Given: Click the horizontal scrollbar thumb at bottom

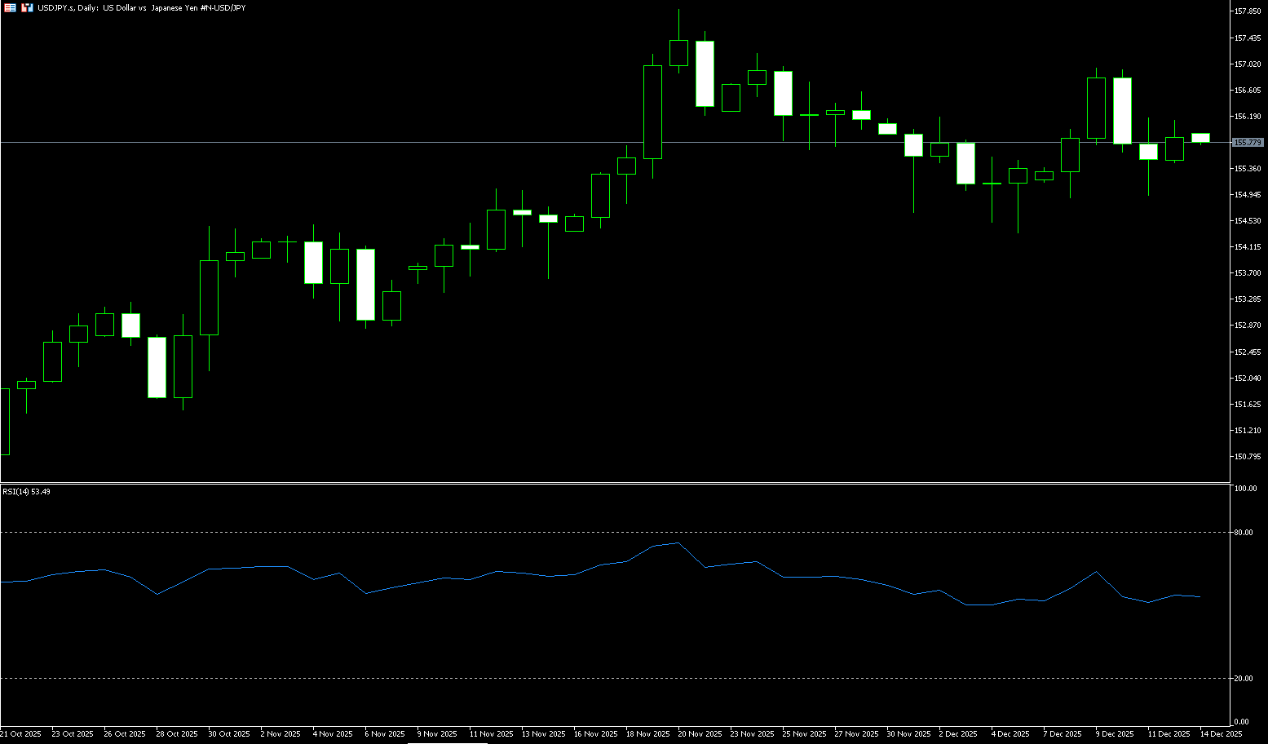Looking at the screenshot, I should pyautogui.click(x=447, y=742).
